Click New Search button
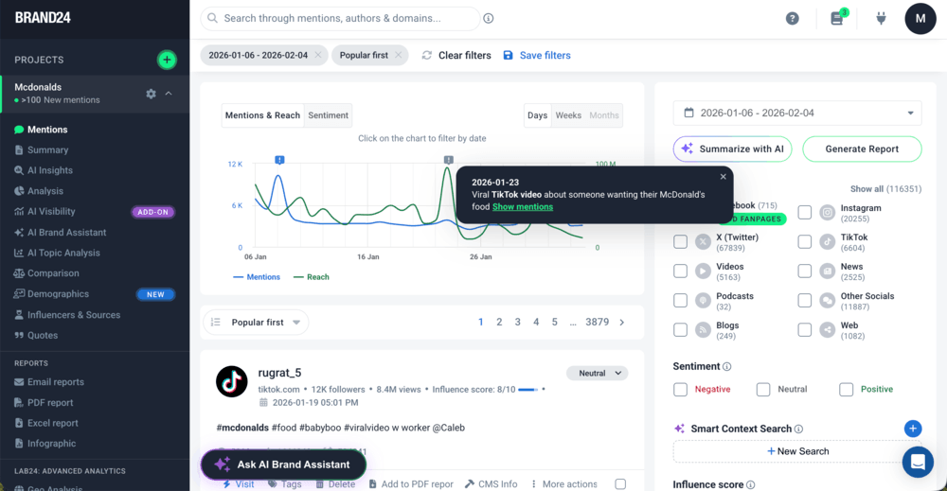This screenshot has height=491, width=947. 797,451
